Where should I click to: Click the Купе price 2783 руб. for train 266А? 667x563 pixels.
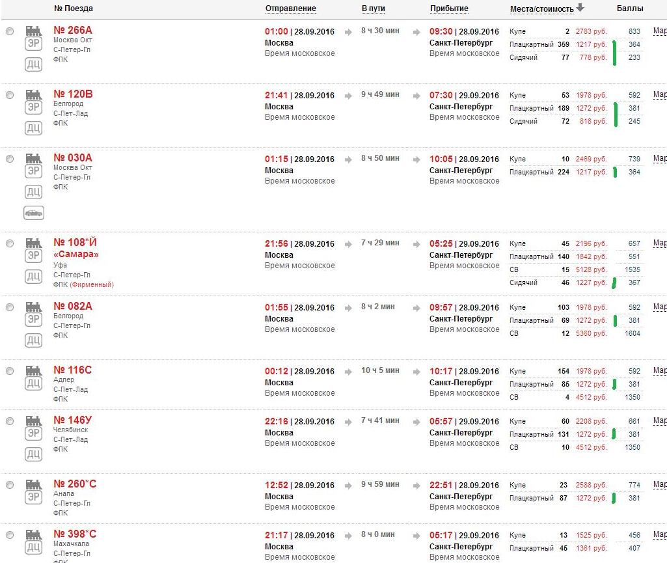click(591, 31)
